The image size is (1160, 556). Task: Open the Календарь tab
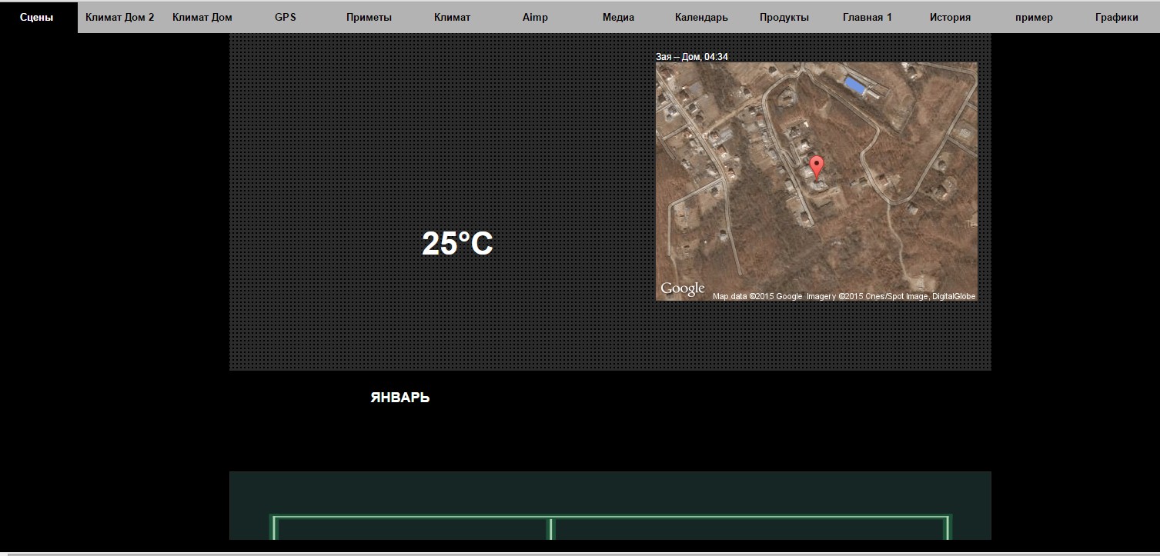701,17
